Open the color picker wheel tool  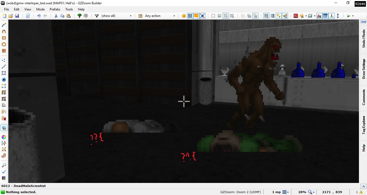click(x=4, y=137)
